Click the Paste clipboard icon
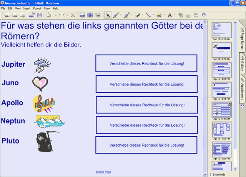 (49, 15)
